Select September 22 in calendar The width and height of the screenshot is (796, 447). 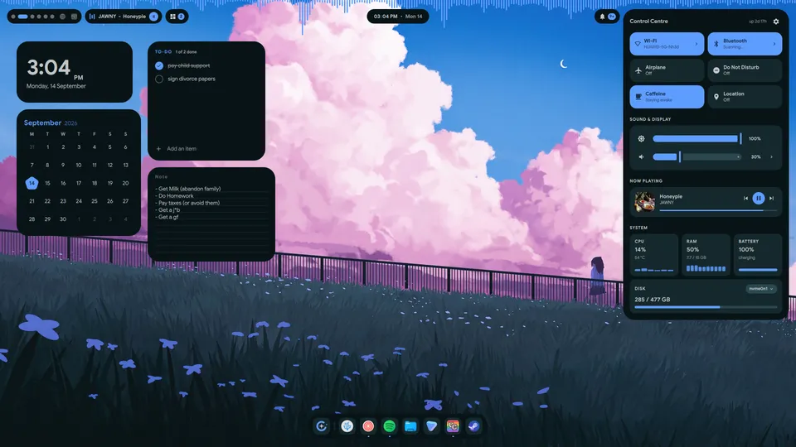click(x=47, y=201)
